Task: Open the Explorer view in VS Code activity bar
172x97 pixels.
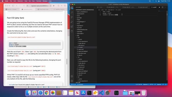Action: pyautogui.click(x=72, y=8)
